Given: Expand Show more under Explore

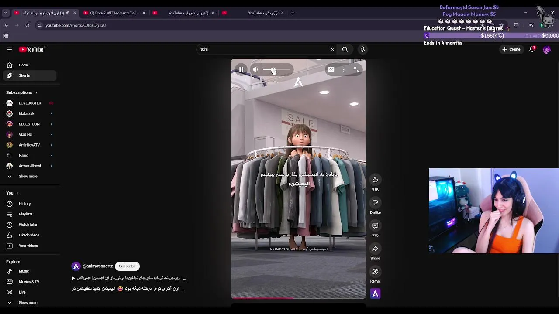Looking at the screenshot, I should [x=30, y=303].
